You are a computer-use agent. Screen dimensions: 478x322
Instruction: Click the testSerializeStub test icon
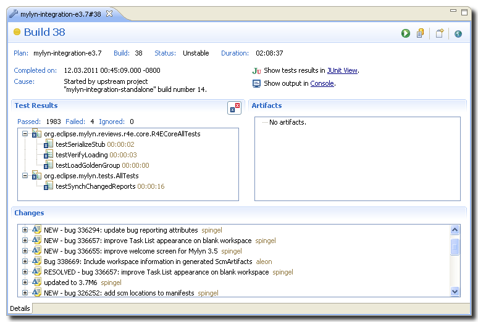tap(49, 144)
